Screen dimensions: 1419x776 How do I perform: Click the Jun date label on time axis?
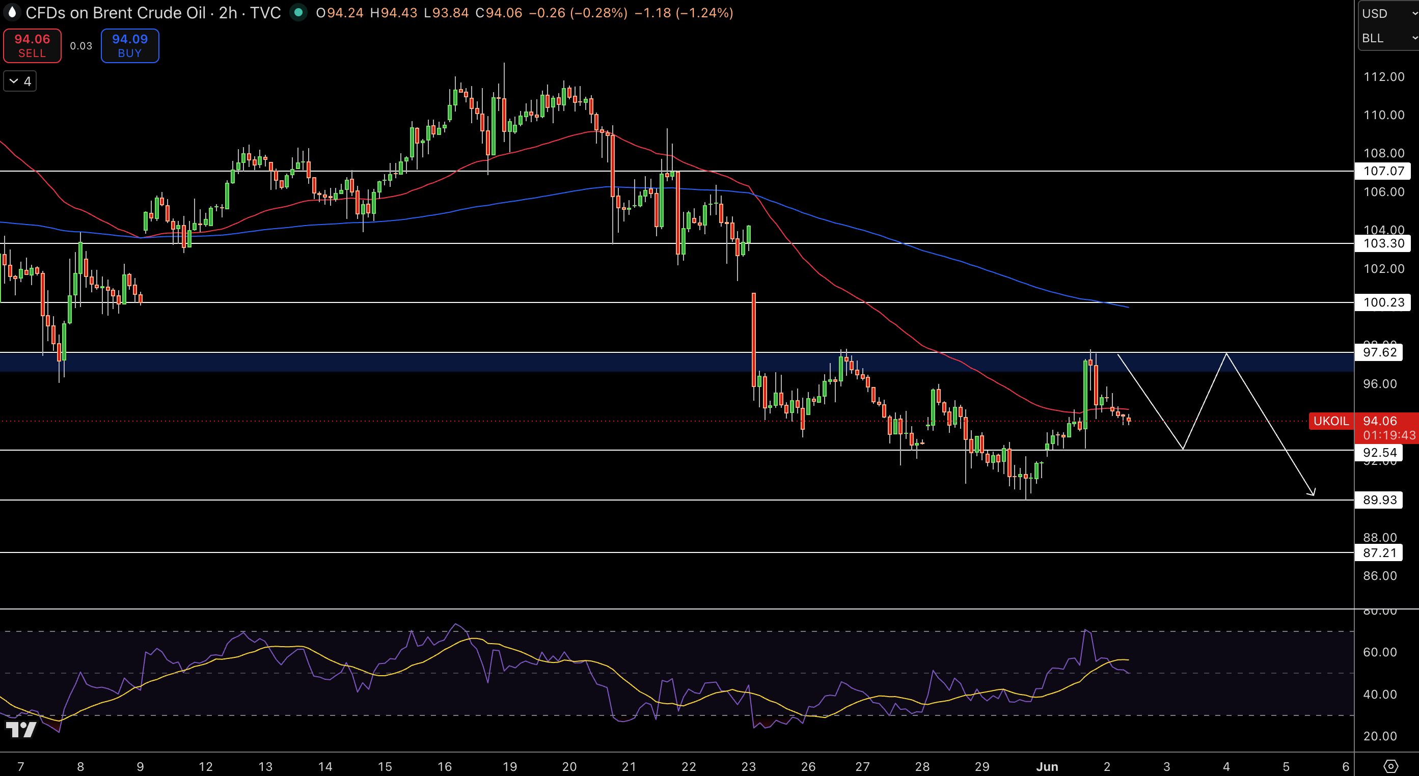pos(1047,766)
